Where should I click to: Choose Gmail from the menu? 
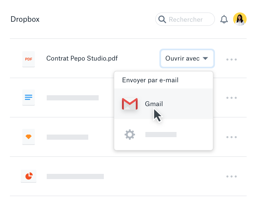(164, 104)
